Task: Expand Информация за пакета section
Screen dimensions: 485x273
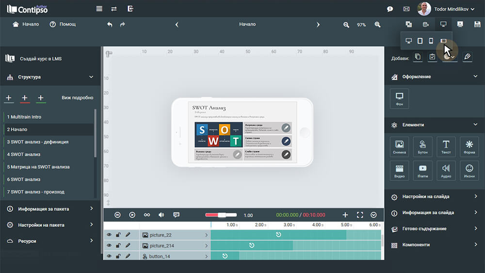Action: pyautogui.click(x=91, y=209)
